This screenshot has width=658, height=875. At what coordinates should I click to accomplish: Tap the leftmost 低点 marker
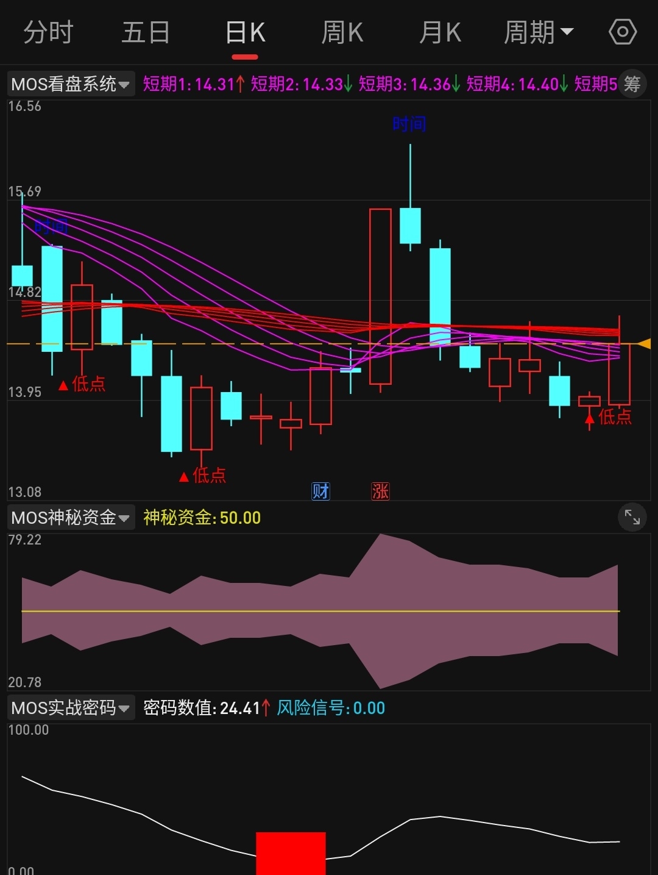coord(82,384)
